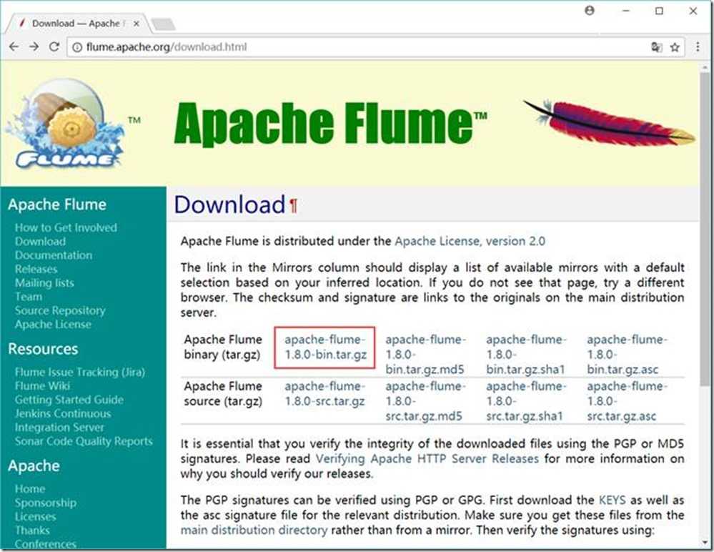Download apache-flume-1.8.0-bin.tar.gz
The image size is (714, 552).
click(325, 347)
